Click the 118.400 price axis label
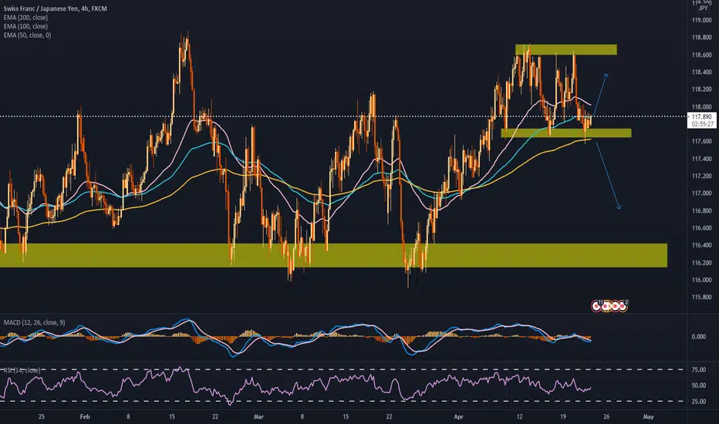Viewport: 719px width, 424px height. point(701,72)
